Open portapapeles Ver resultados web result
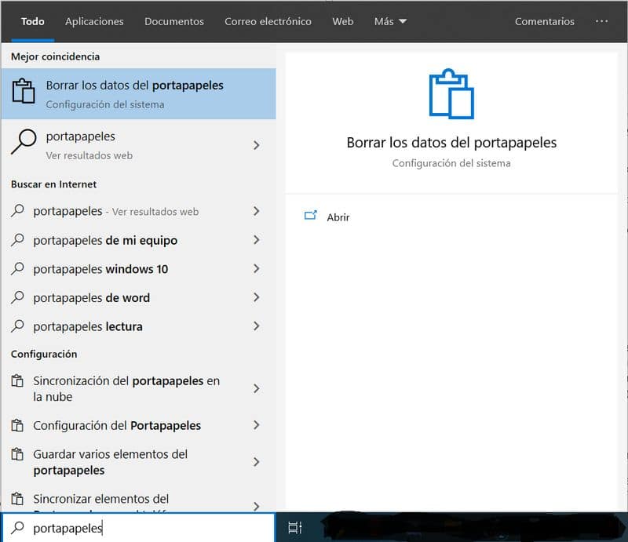 [139, 145]
